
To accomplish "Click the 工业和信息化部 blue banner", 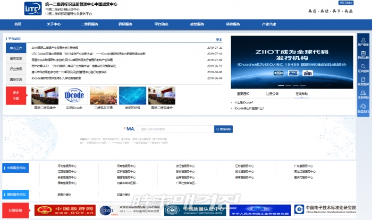I will (260, 210).
